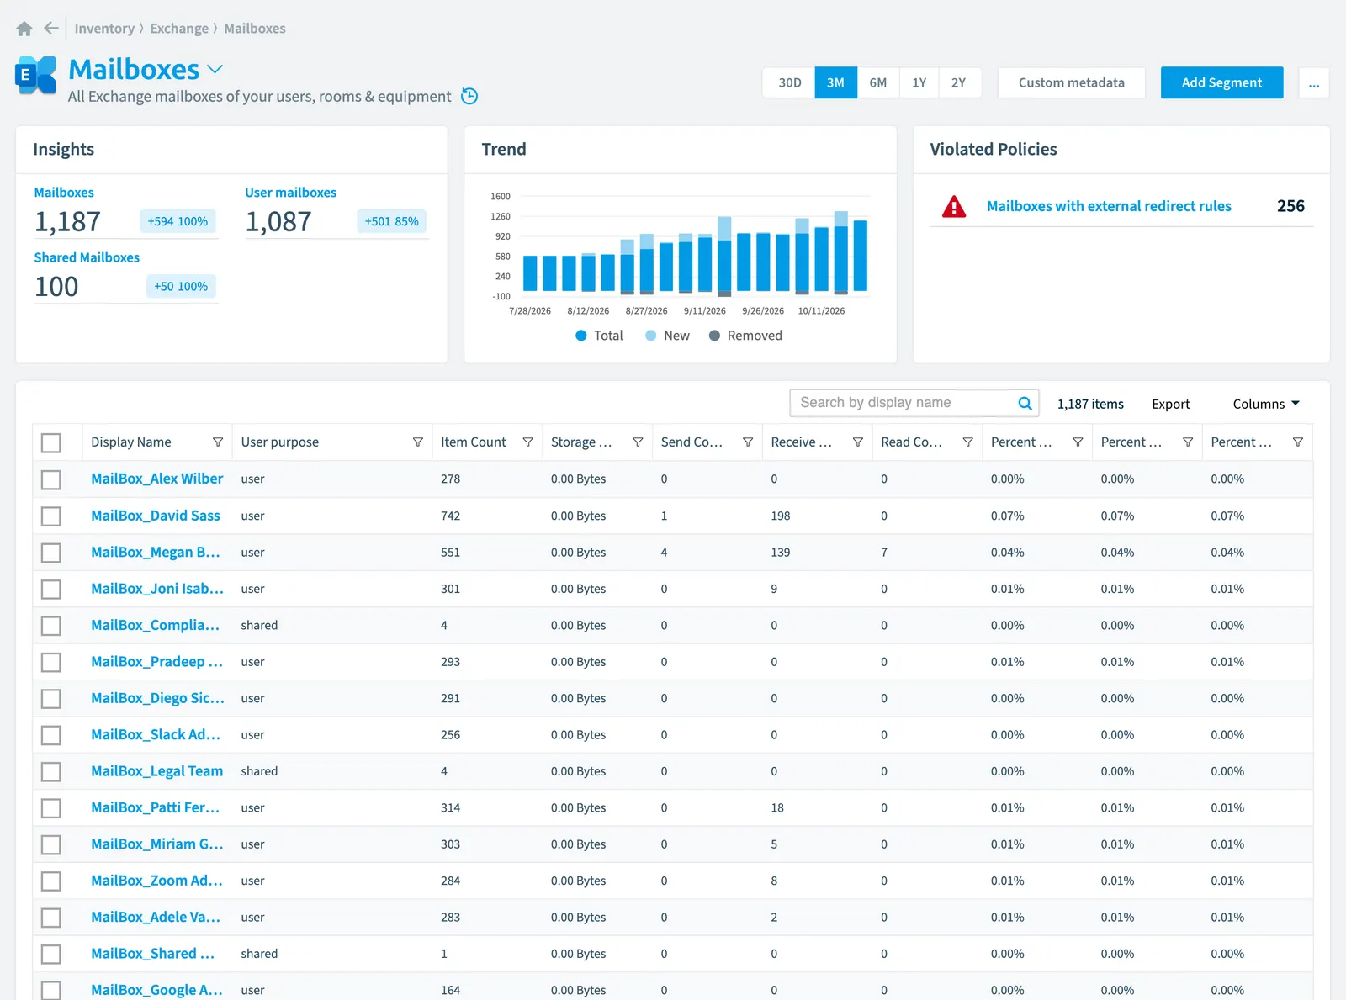Switch to the 30D time range
The width and height of the screenshot is (1346, 1000).
pyautogui.click(x=789, y=82)
